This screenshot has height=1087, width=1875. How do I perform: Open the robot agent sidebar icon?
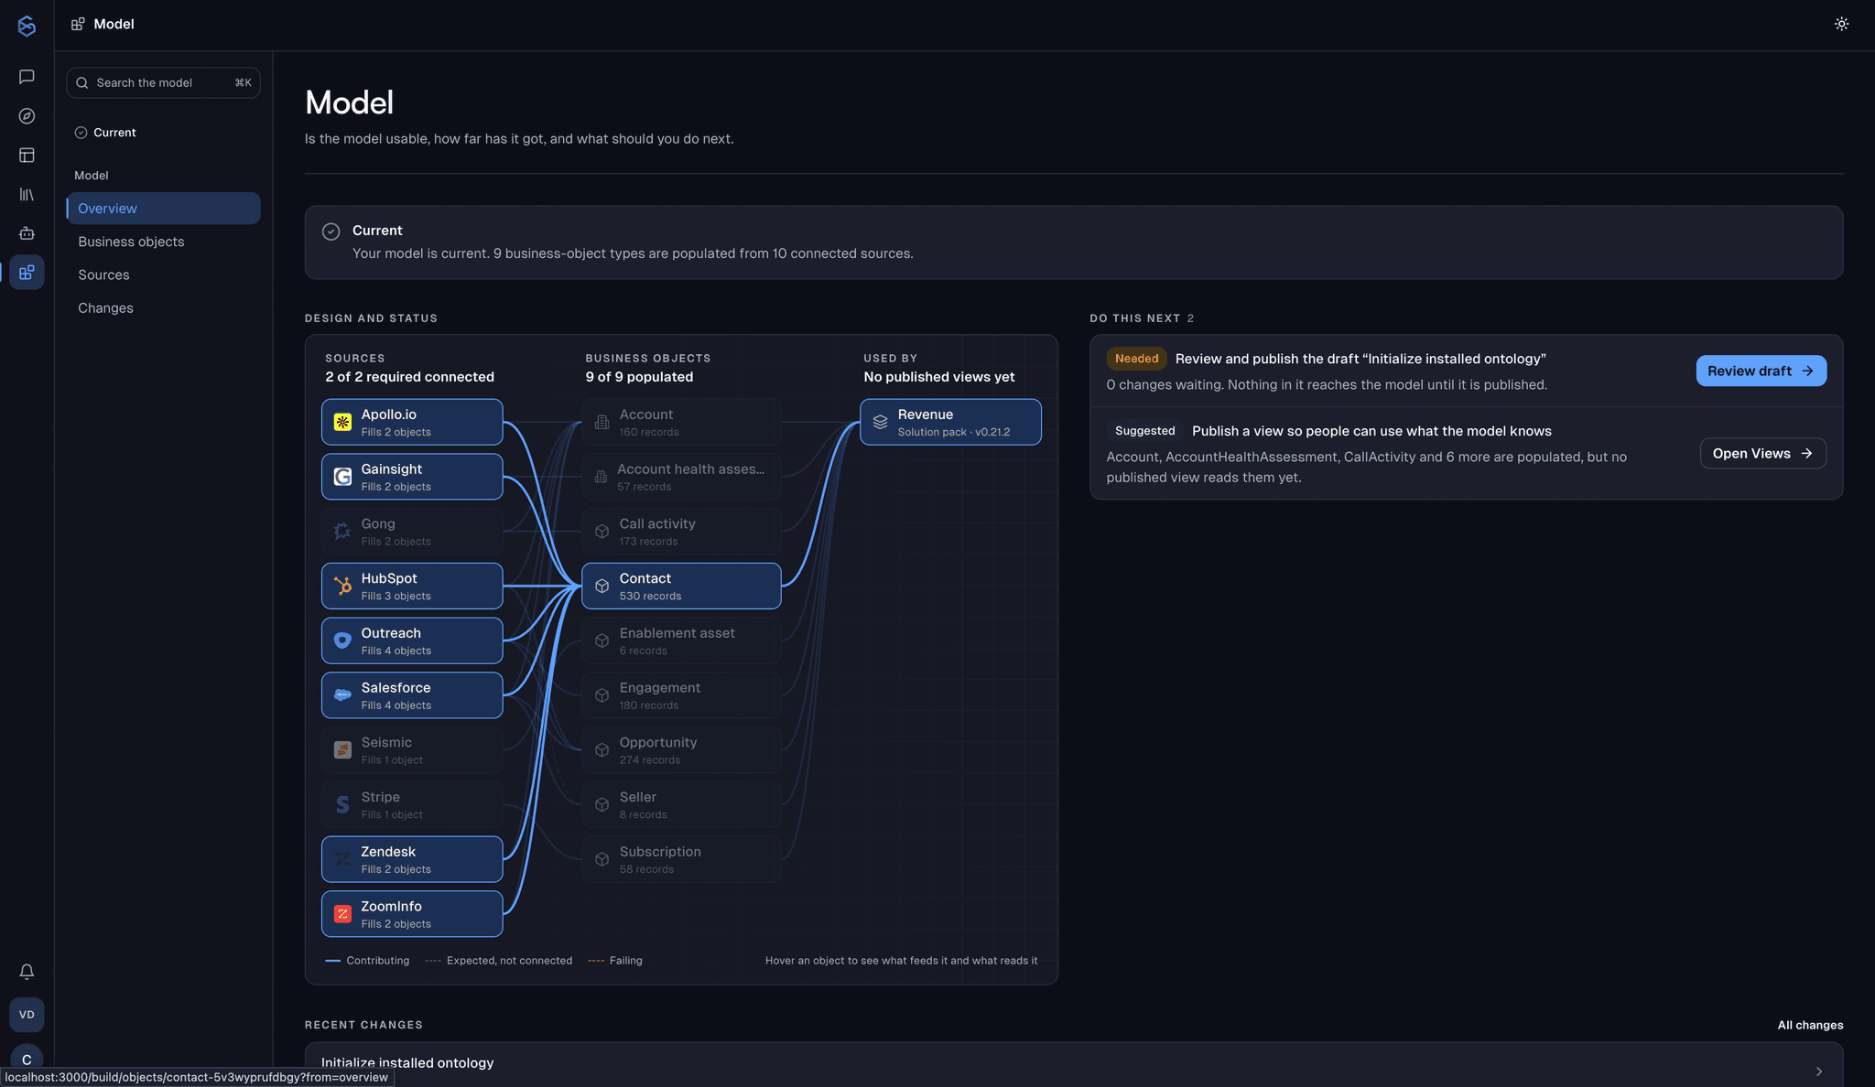27,233
